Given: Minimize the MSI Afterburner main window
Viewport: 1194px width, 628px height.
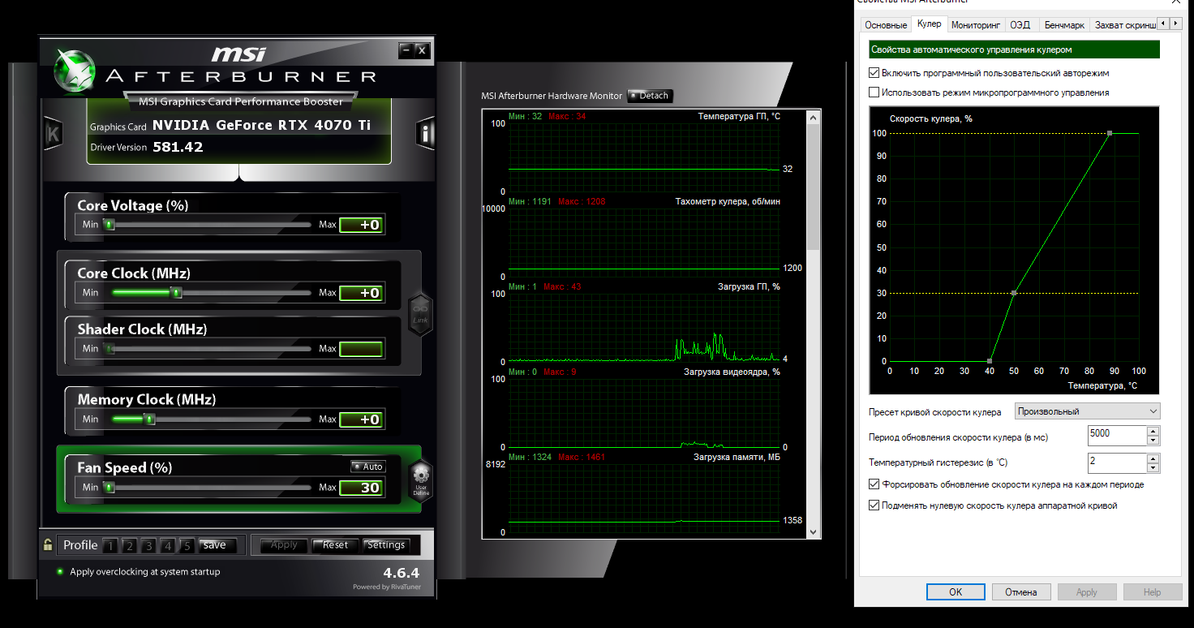Looking at the screenshot, I should (x=406, y=50).
